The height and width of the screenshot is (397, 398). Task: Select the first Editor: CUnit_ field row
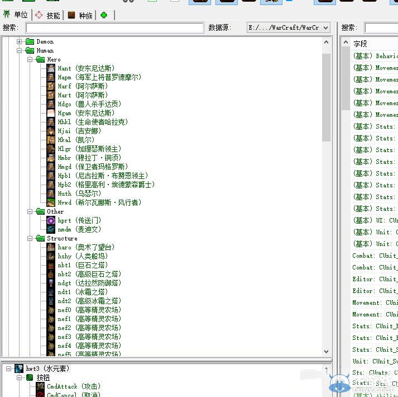pyautogui.click(x=374, y=279)
